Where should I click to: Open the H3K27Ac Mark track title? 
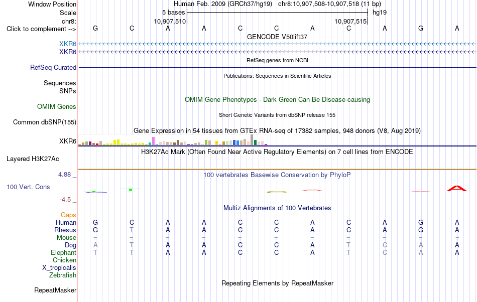click(277, 152)
